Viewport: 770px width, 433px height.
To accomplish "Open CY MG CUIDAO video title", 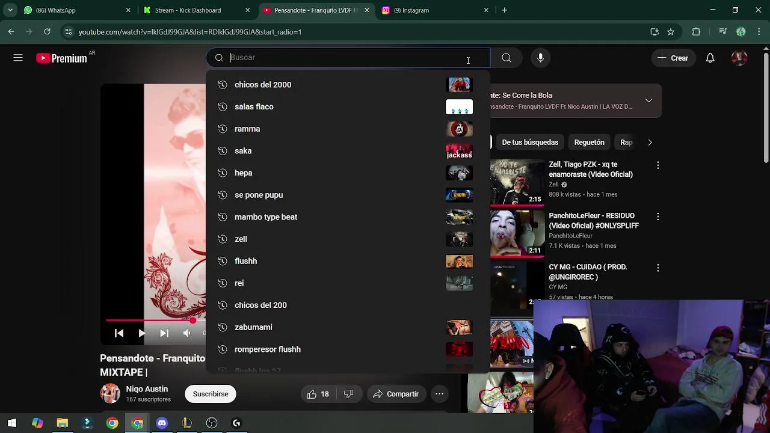I will click(588, 272).
